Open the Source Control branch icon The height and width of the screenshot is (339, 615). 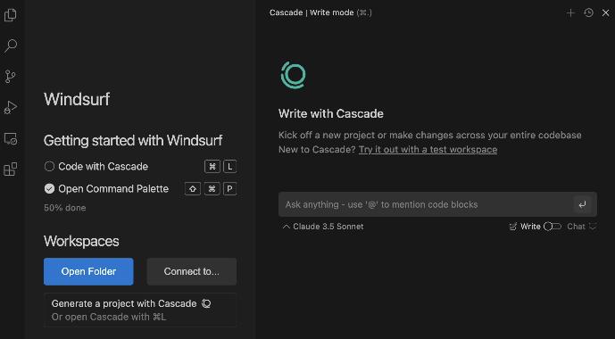10,77
